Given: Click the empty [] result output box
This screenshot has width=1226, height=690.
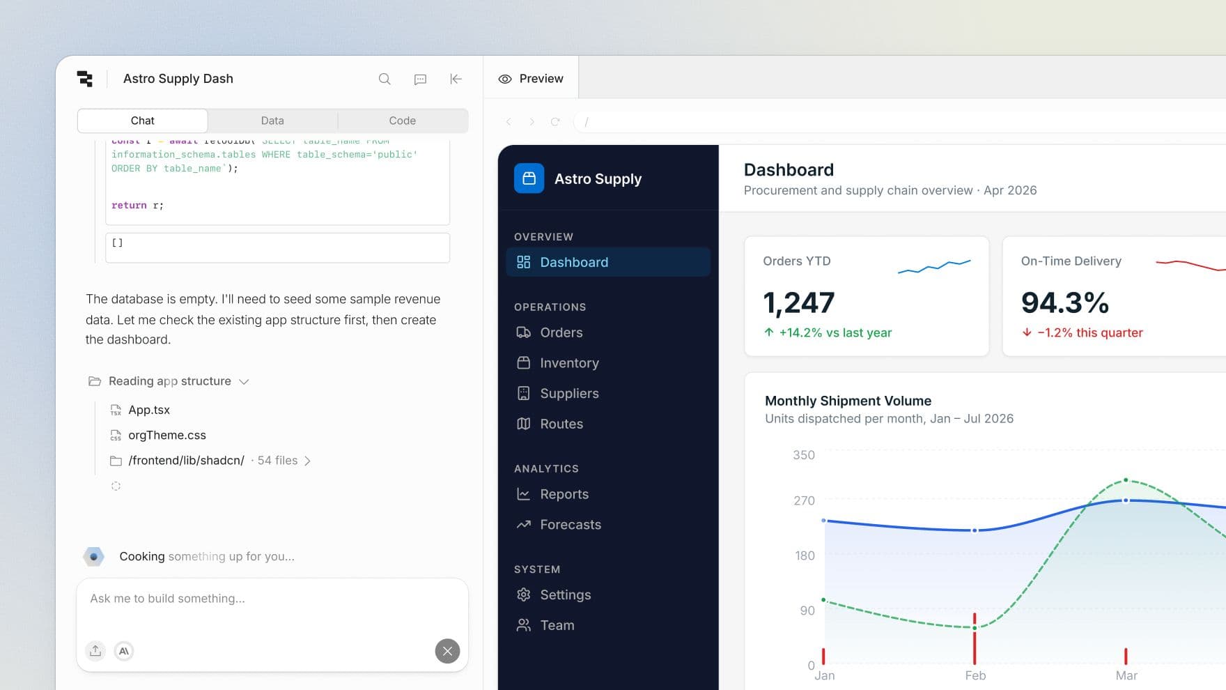Looking at the screenshot, I should click(277, 247).
